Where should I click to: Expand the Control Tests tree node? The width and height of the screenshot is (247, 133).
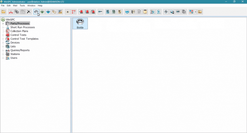3,35
